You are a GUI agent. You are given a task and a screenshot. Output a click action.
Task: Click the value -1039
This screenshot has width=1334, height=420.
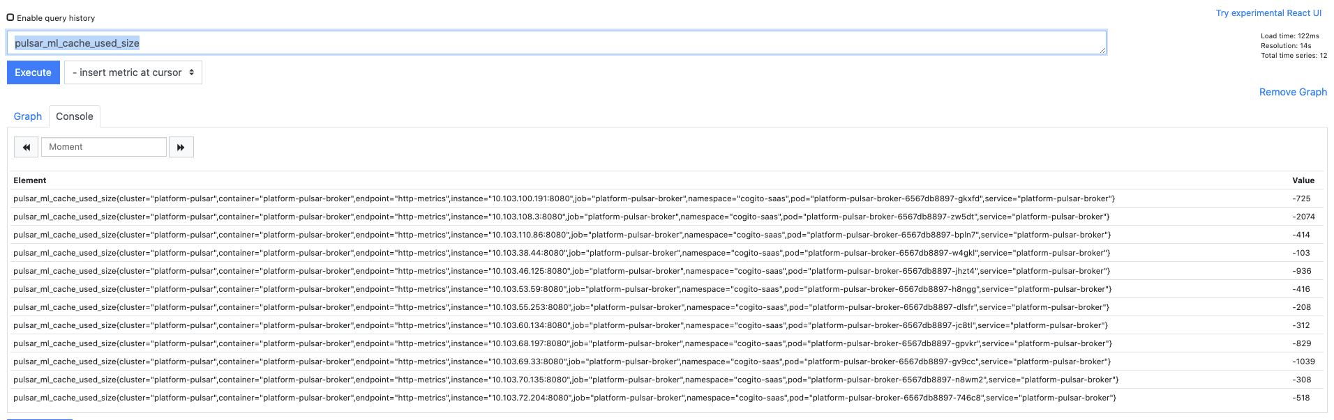pyautogui.click(x=1303, y=361)
